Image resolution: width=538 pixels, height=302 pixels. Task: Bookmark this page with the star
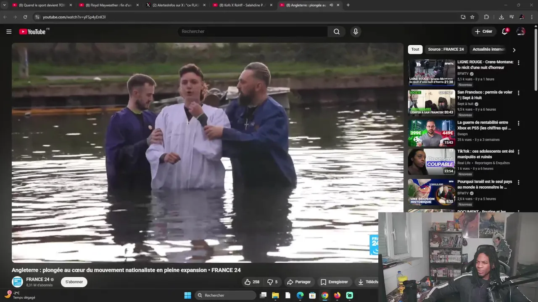[x=472, y=17]
